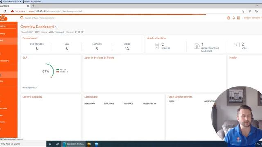Click the Top 5 largest servers heading
The width and height of the screenshot is (262, 147).
point(180,97)
